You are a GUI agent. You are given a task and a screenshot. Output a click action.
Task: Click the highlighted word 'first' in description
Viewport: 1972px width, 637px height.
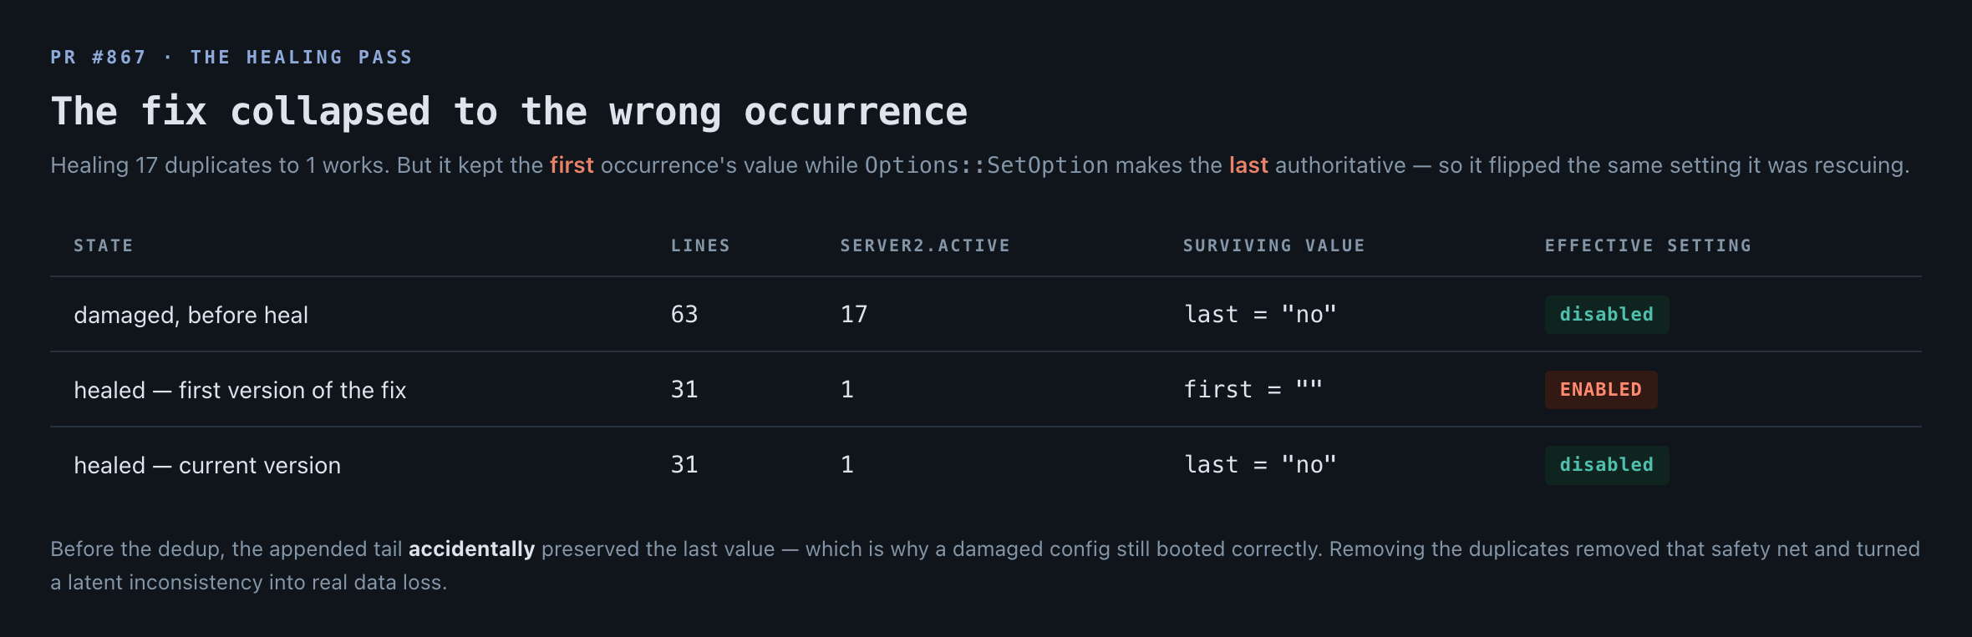pos(572,165)
